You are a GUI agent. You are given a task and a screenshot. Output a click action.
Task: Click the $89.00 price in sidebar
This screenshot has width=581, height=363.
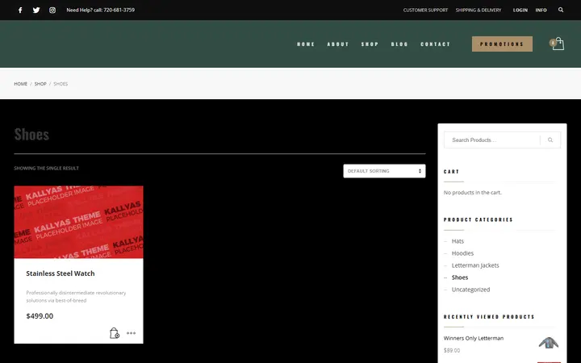click(452, 350)
